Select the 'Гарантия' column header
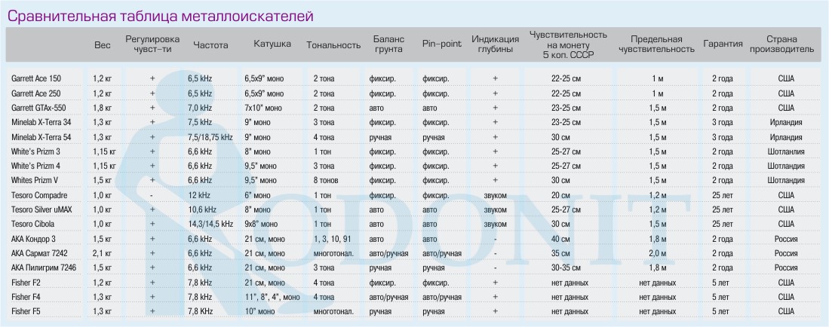The height and width of the screenshot is (327, 829). coord(723,44)
